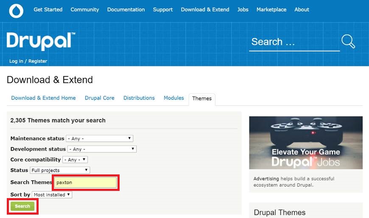
Task: Click the large Drupal wordmark logo
Action: click(x=41, y=41)
